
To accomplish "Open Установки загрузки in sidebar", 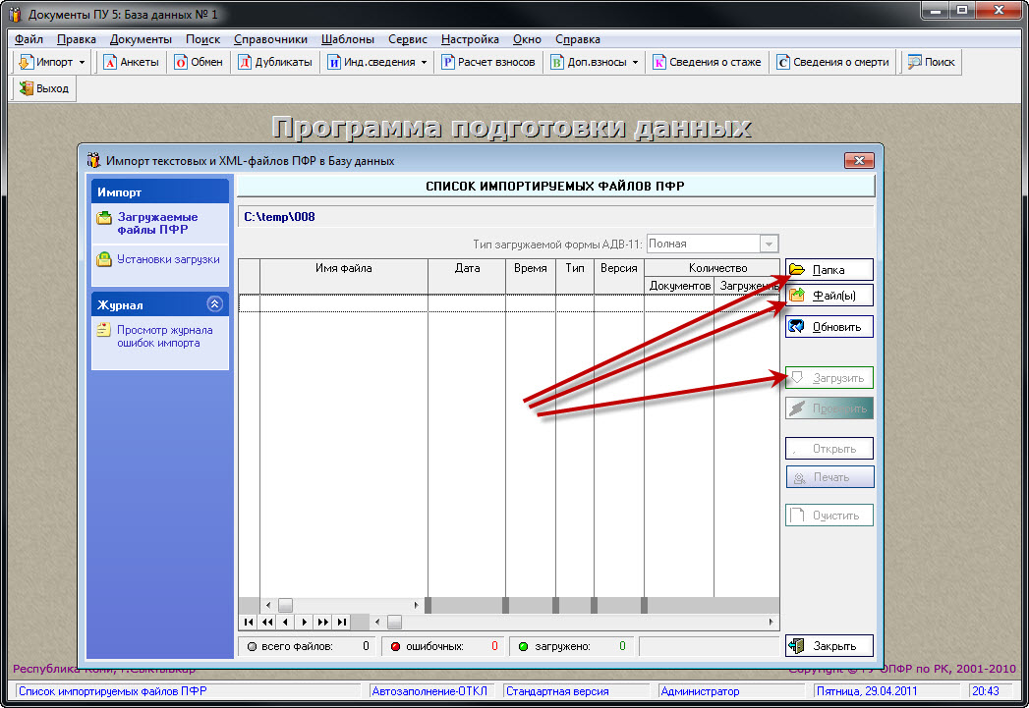I will (168, 259).
